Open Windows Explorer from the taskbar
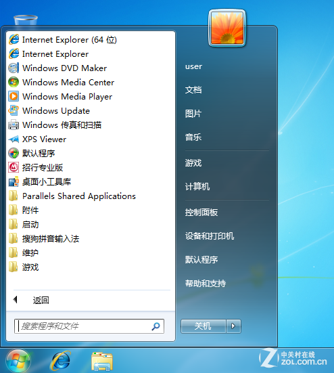The image size is (334, 373). [102, 361]
